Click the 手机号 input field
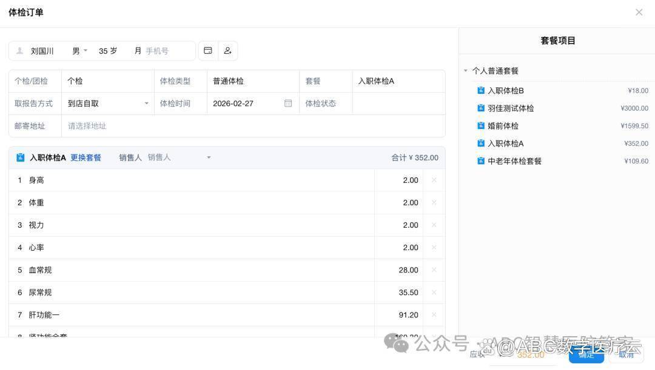Screen dimensions: 655x370 pyautogui.click(x=167, y=51)
